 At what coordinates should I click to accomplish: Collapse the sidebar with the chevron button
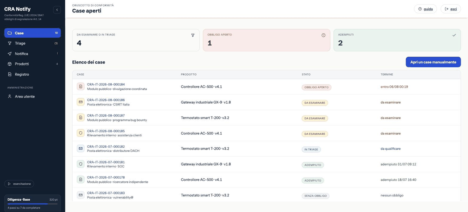point(57,10)
